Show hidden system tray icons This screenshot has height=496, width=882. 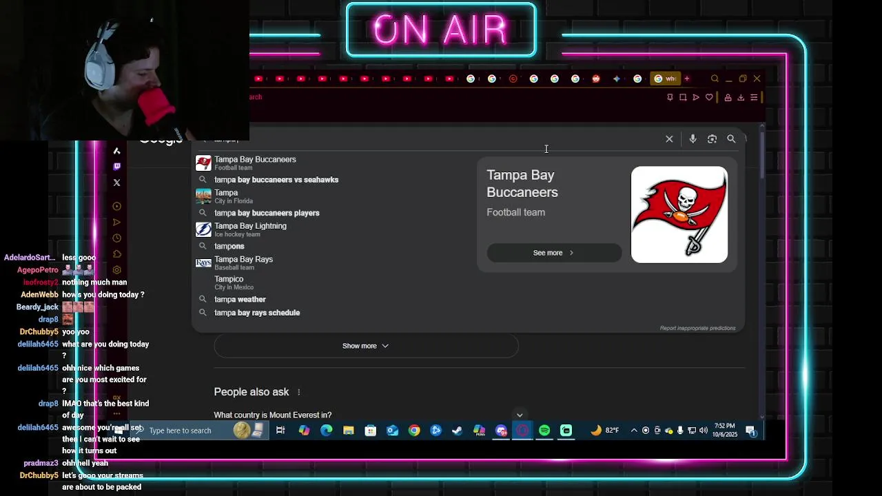(634, 431)
